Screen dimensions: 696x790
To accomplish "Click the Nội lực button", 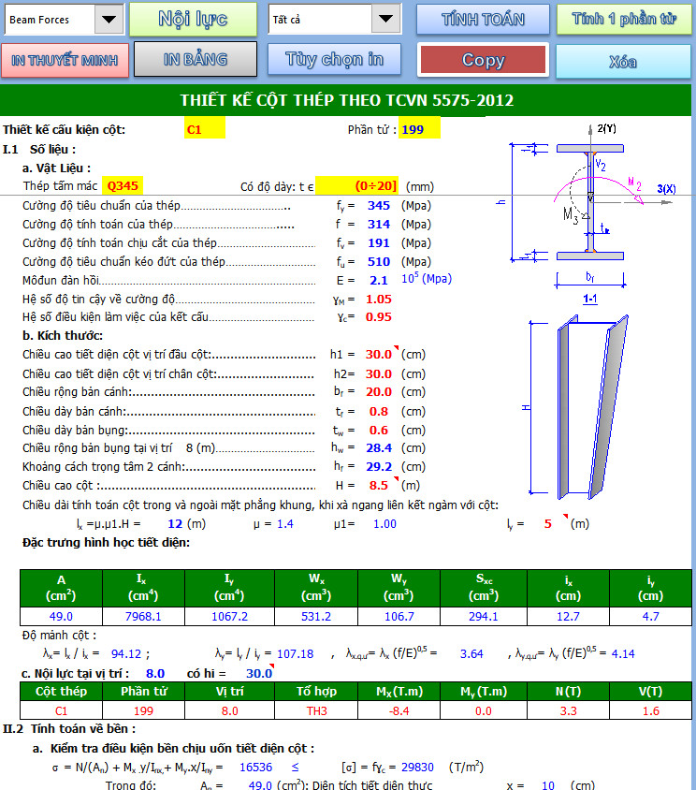I will (x=192, y=19).
